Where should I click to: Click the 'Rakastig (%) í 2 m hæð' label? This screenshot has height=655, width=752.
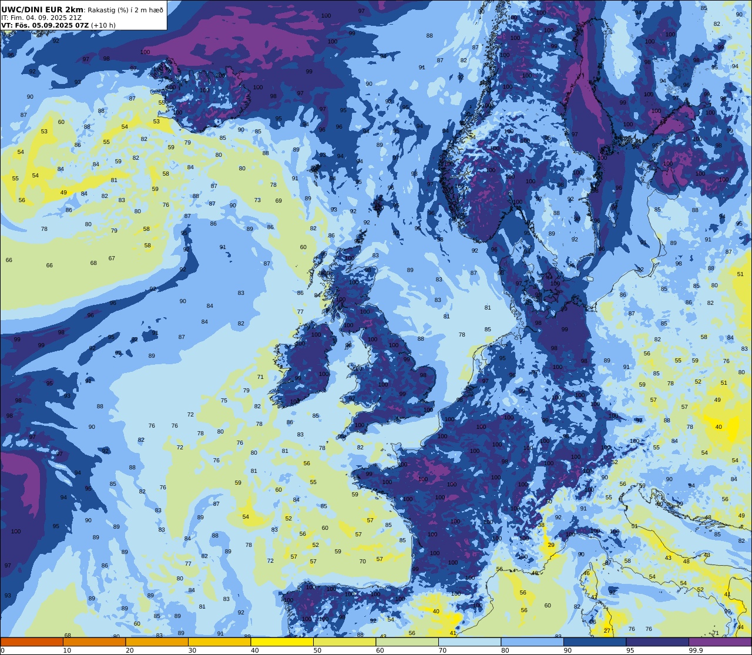point(126,10)
